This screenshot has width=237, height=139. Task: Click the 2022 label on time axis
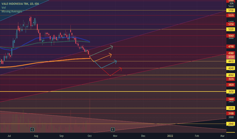click(x=170, y=136)
